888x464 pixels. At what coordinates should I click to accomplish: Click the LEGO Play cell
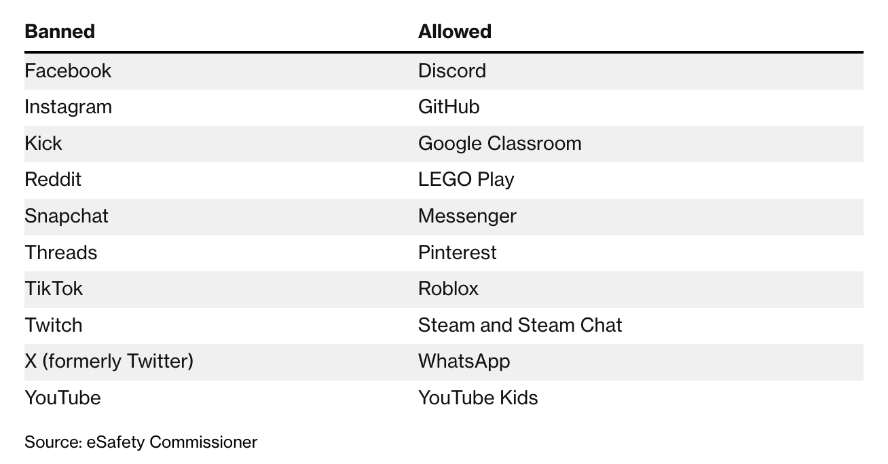pyautogui.click(x=466, y=180)
